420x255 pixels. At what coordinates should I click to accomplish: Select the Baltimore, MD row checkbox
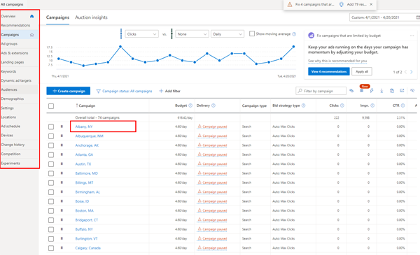pyautogui.click(x=51, y=173)
